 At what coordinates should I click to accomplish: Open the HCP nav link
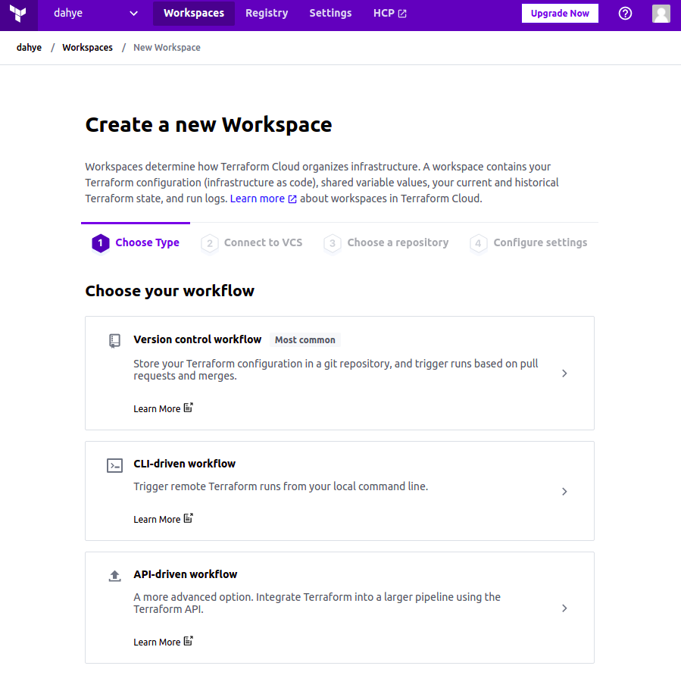click(x=390, y=14)
